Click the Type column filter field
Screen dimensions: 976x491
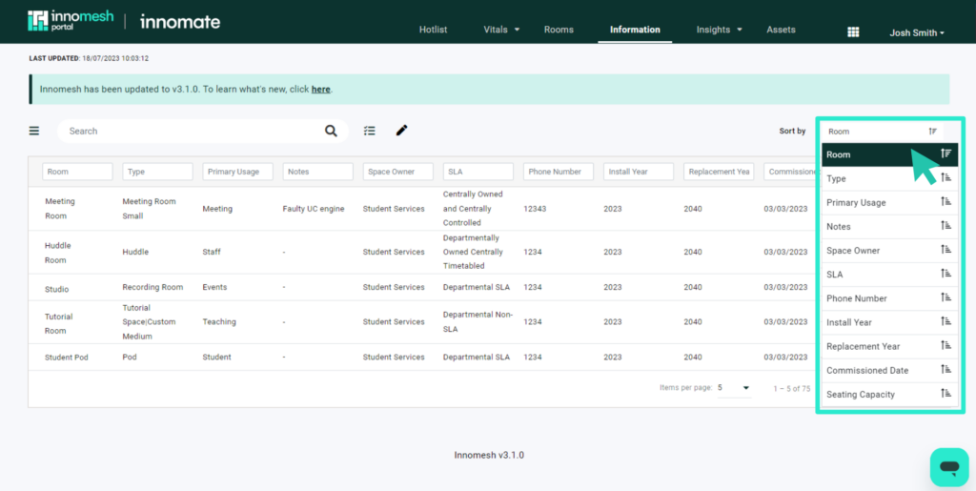(x=157, y=172)
